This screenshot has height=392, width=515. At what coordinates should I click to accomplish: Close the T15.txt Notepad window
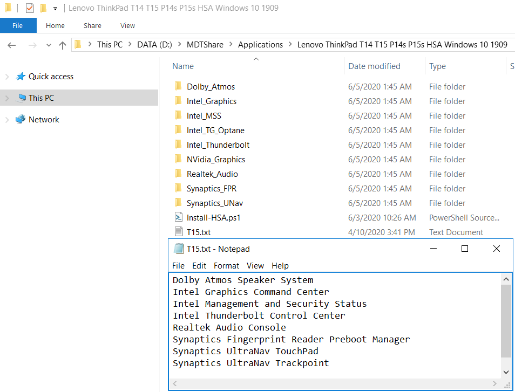pyautogui.click(x=497, y=249)
